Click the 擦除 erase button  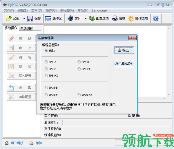tap(21, 39)
